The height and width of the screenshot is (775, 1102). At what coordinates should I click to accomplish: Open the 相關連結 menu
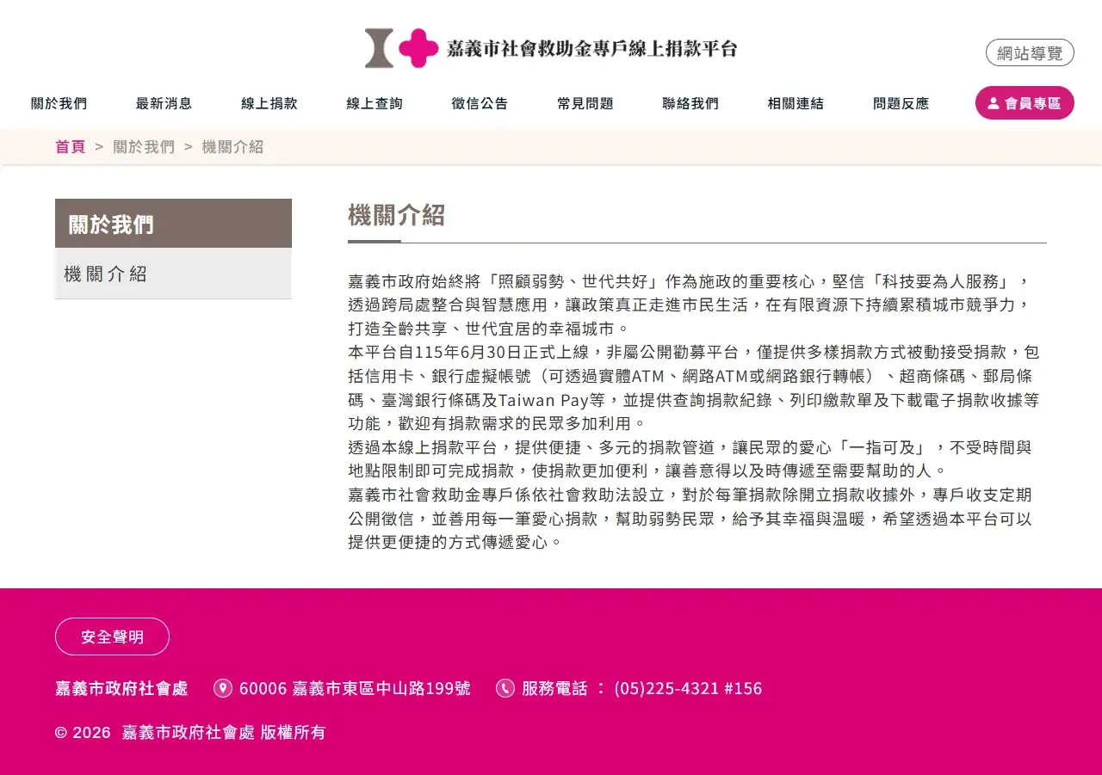(x=796, y=103)
